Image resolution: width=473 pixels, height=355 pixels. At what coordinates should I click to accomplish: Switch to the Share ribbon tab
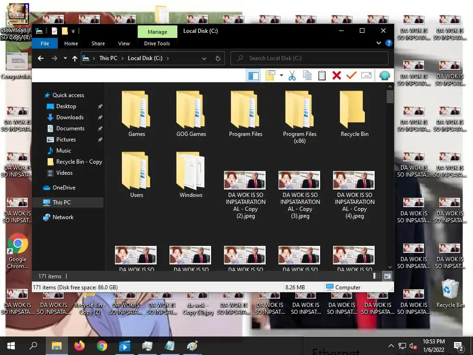point(98,43)
